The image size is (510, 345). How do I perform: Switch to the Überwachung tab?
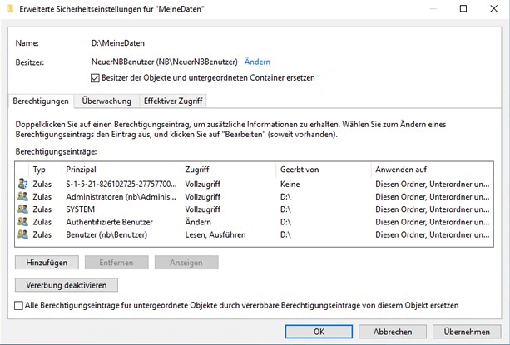click(x=106, y=101)
